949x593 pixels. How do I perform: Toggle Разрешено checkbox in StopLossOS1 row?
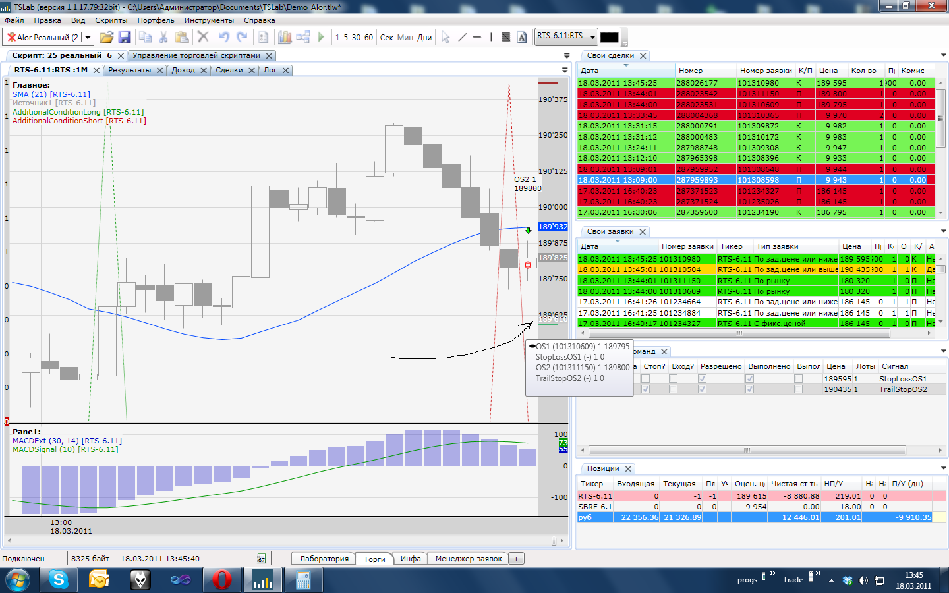click(x=702, y=379)
